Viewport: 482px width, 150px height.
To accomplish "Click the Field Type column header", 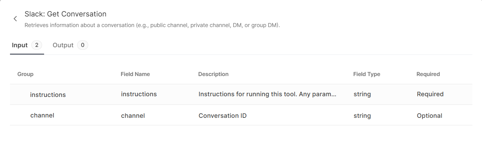I will coord(367,74).
